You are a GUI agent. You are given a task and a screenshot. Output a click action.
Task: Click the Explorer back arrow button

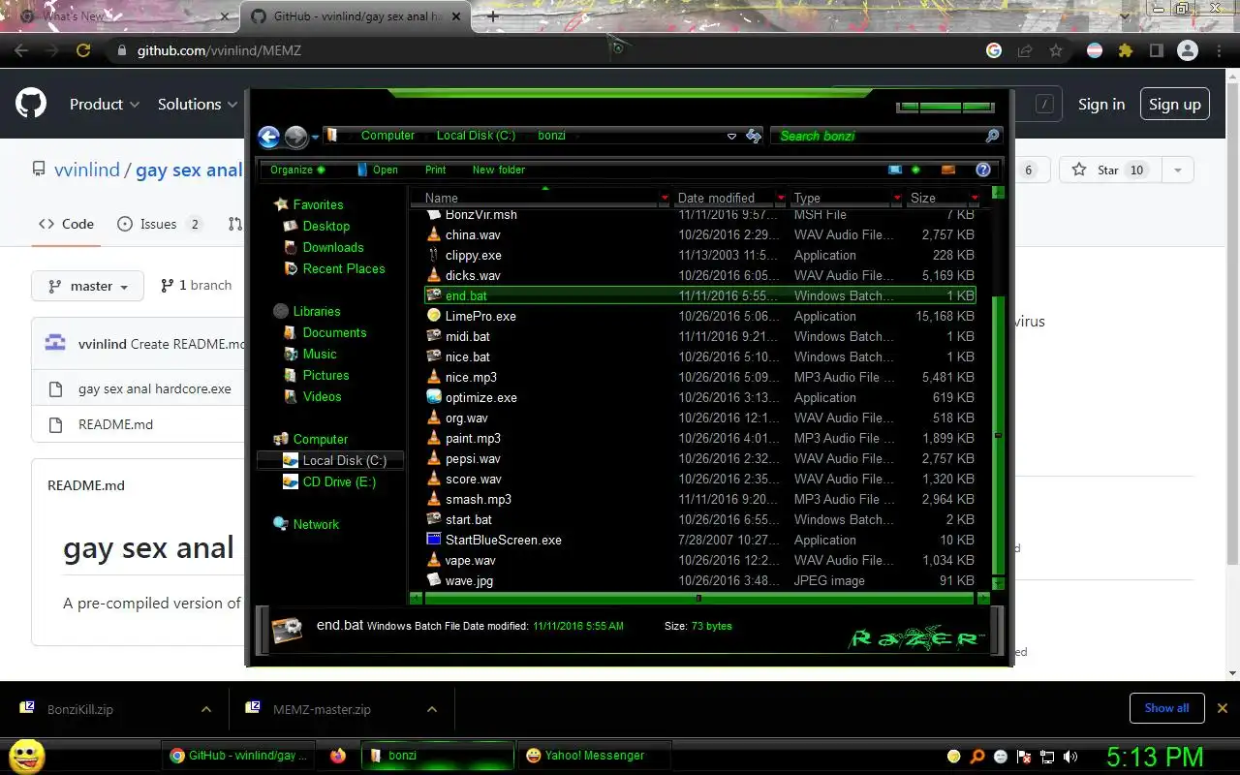coord(269,137)
